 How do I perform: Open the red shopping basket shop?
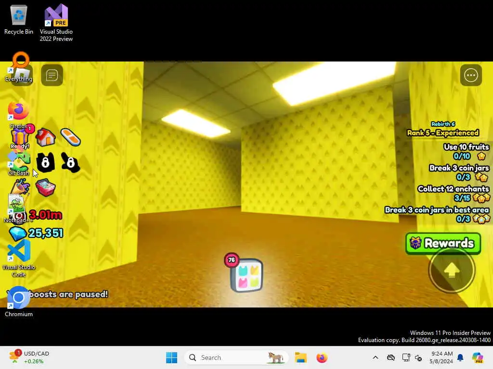coord(46,187)
